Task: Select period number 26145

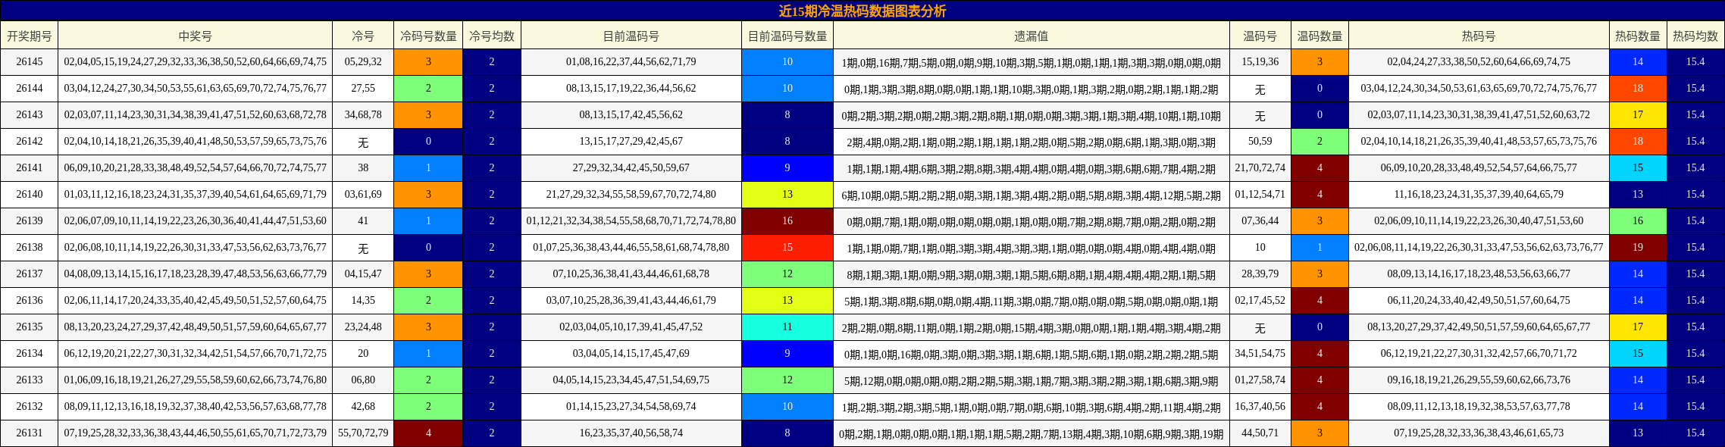Action: (30, 62)
